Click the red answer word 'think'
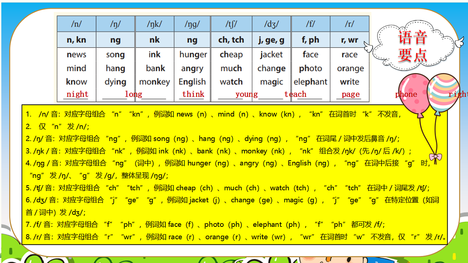468x263 pixels. click(x=193, y=94)
